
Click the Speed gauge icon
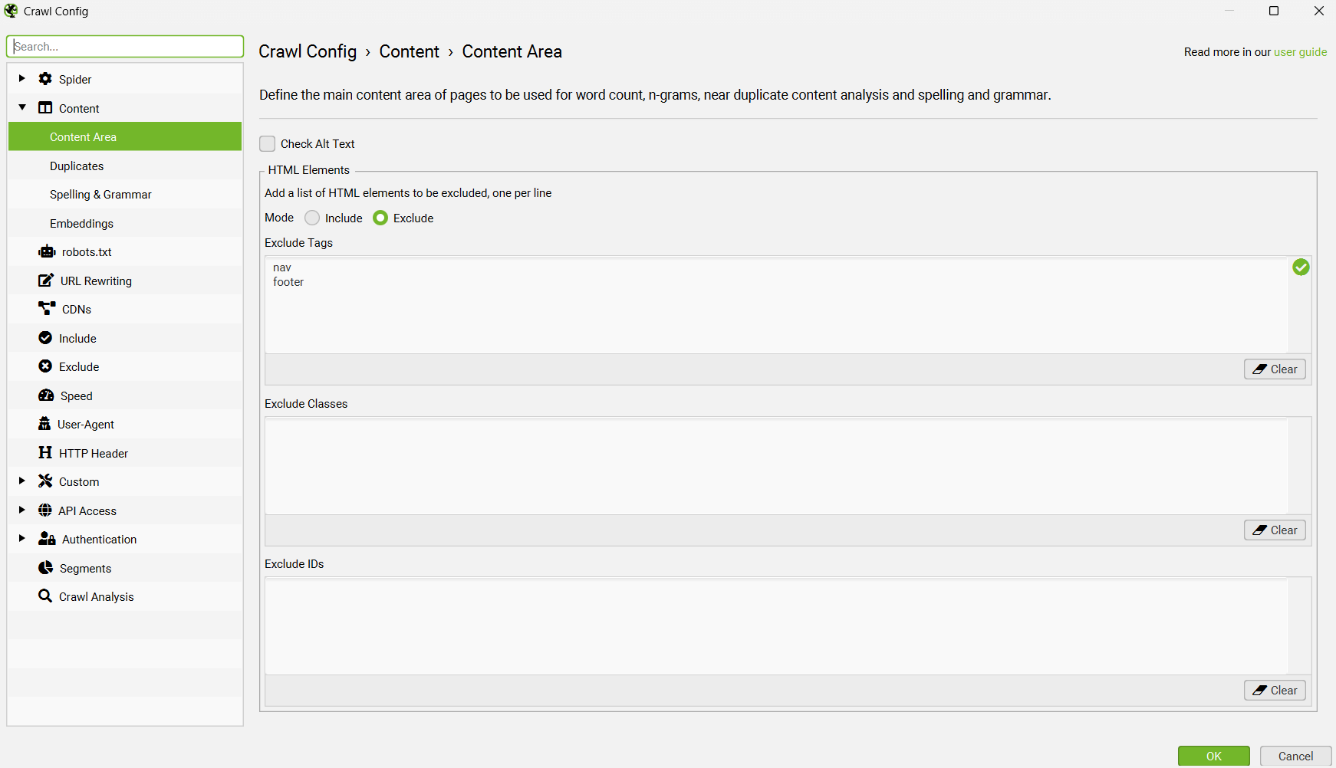tap(46, 395)
